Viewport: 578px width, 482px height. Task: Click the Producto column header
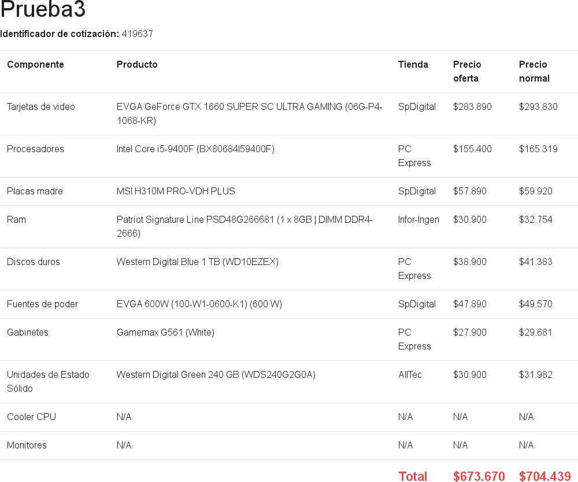[137, 65]
